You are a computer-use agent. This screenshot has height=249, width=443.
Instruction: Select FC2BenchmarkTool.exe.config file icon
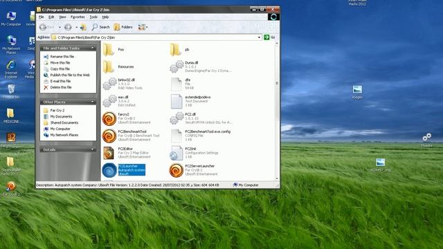(177, 136)
